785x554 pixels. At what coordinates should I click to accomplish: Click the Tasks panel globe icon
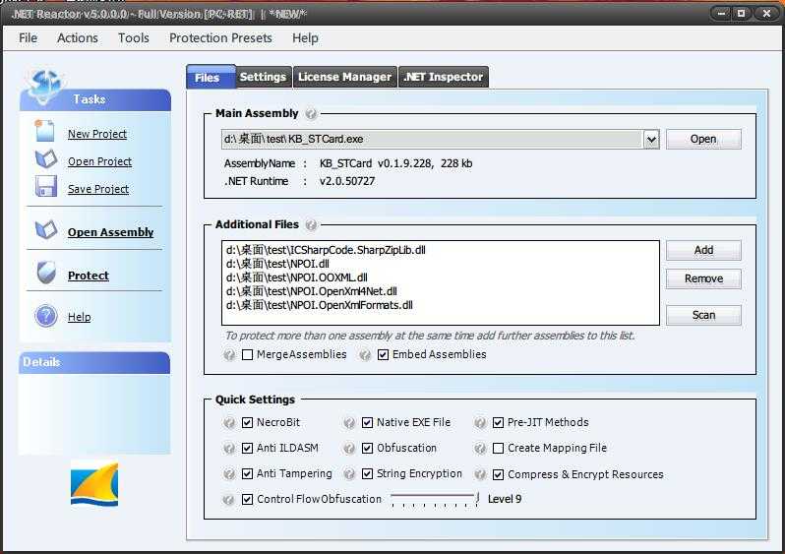pos(44,87)
